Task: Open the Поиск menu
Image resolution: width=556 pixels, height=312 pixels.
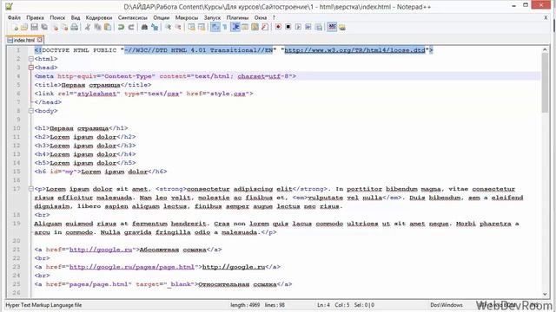Action: point(57,17)
